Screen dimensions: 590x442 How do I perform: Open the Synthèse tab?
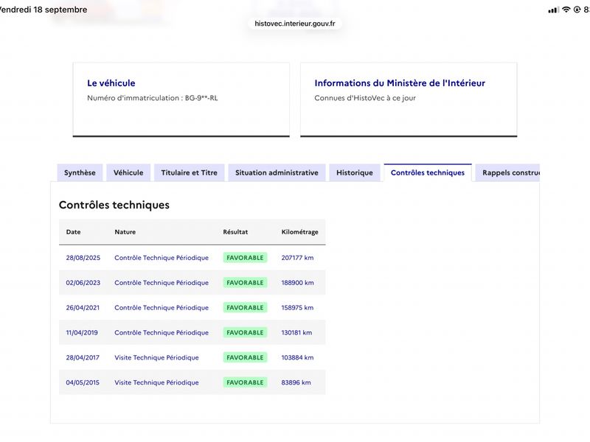pos(80,173)
